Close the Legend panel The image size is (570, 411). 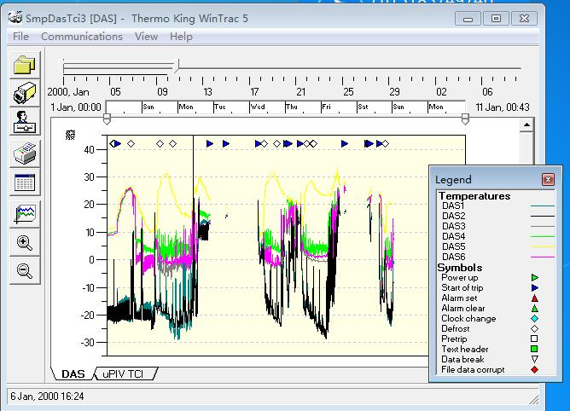[x=548, y=180]
